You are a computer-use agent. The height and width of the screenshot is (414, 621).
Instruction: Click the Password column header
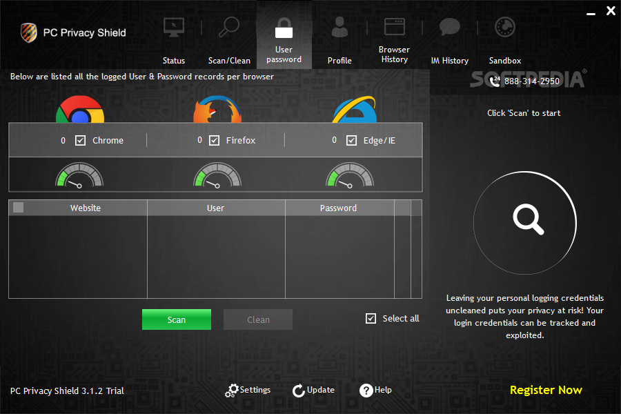[x=339, y=208]
